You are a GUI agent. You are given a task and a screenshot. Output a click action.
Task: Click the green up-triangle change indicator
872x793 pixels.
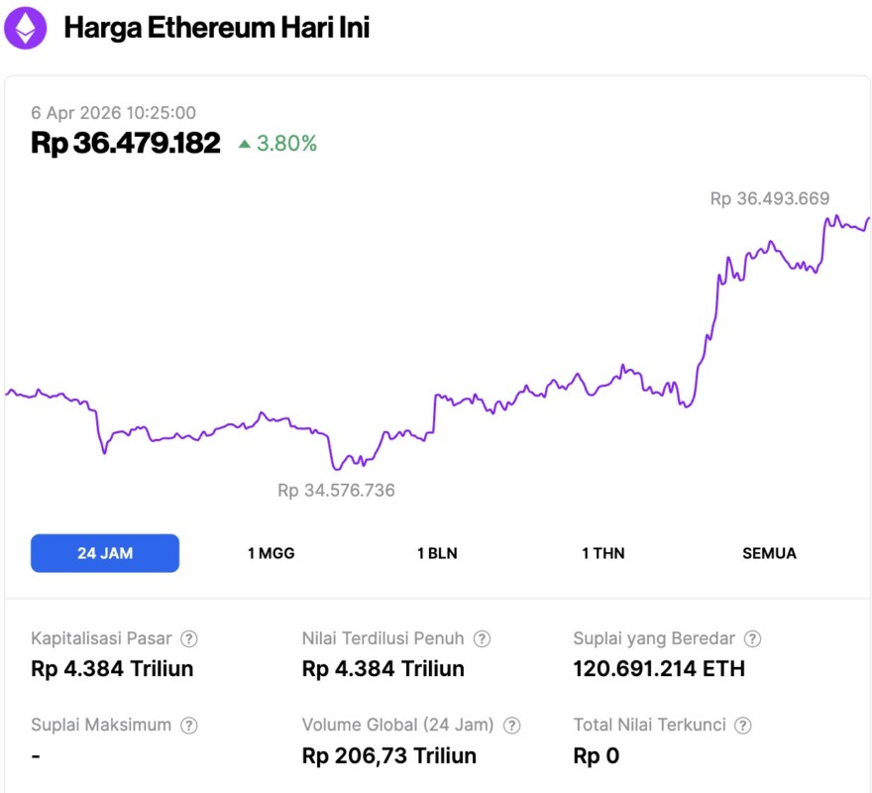(x=244, y=144)
